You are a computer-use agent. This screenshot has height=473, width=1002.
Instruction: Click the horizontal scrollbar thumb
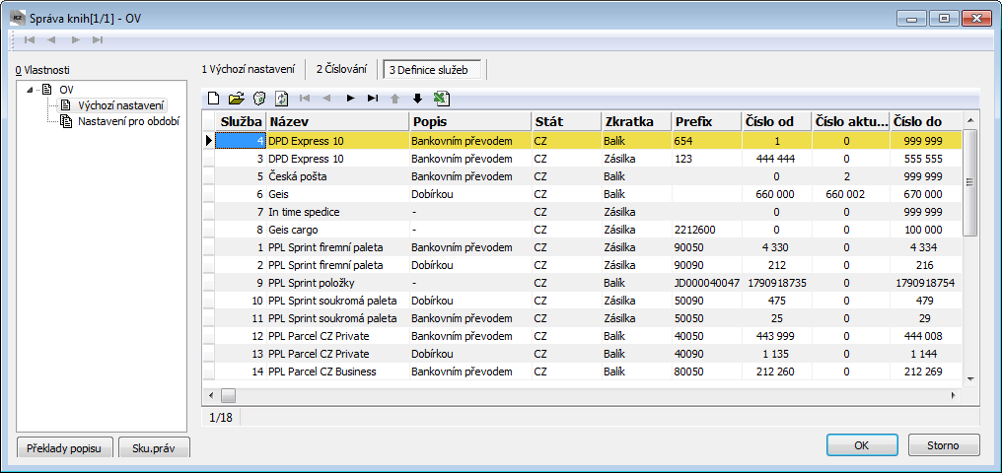click(228, 396)
